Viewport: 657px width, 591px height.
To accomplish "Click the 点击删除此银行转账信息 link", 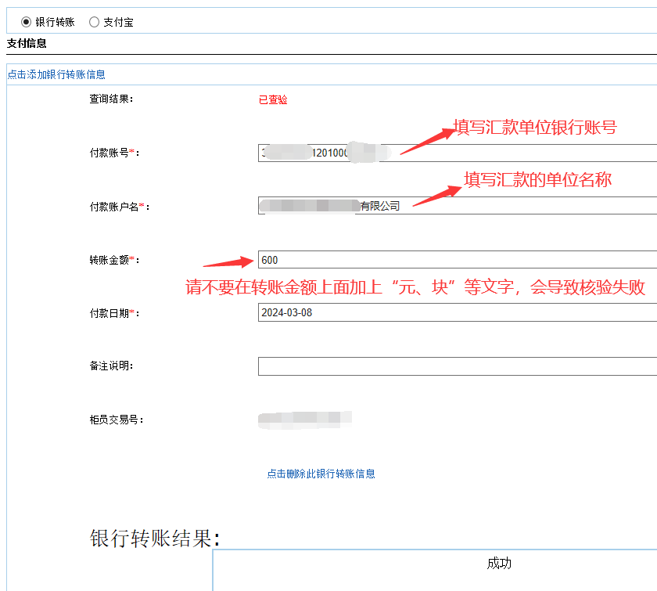I will pos(321,474).
